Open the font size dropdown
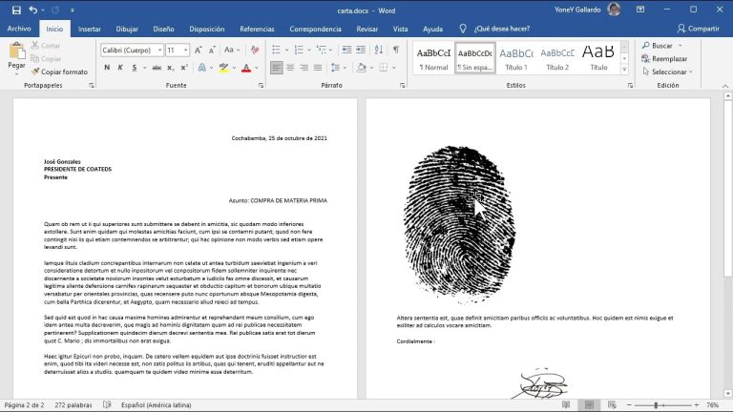This screenshot has height=412, width=733. pos(185,50)
